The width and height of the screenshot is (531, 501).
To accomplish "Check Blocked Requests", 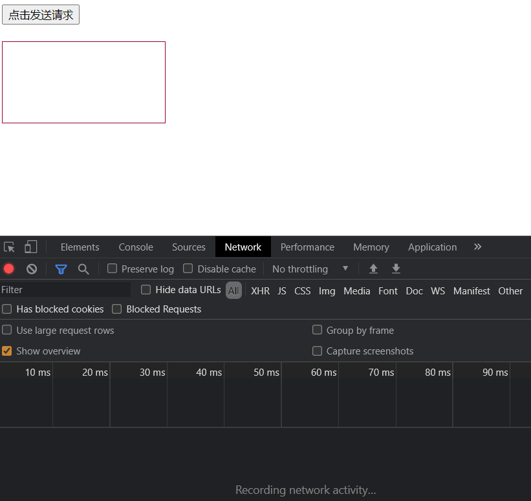I will pyautogui.click(x=117, y=309).
